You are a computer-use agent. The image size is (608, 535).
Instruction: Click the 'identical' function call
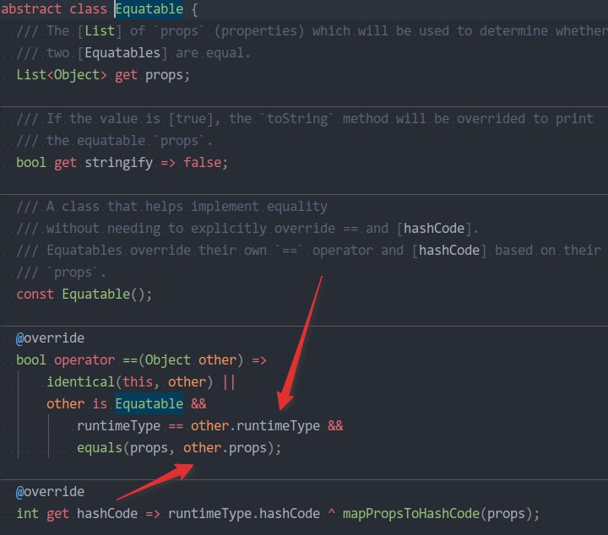click(x=80, y=382)
